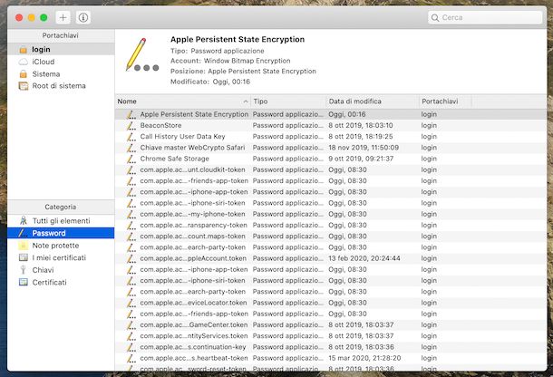This screenshot has width=553, height=377.
Task: Click the Nome sort arrow indicator
Action: [x=246, y=101]
